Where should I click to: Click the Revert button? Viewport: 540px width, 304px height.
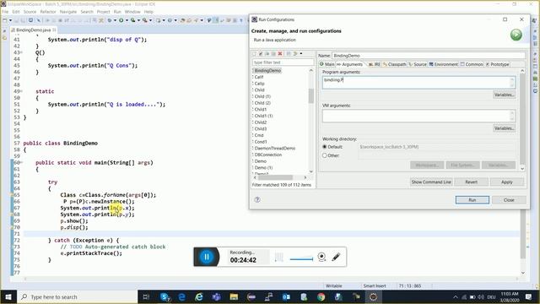point(471,182)
